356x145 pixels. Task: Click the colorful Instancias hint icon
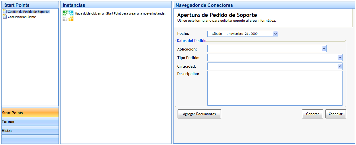pos(68,16)
